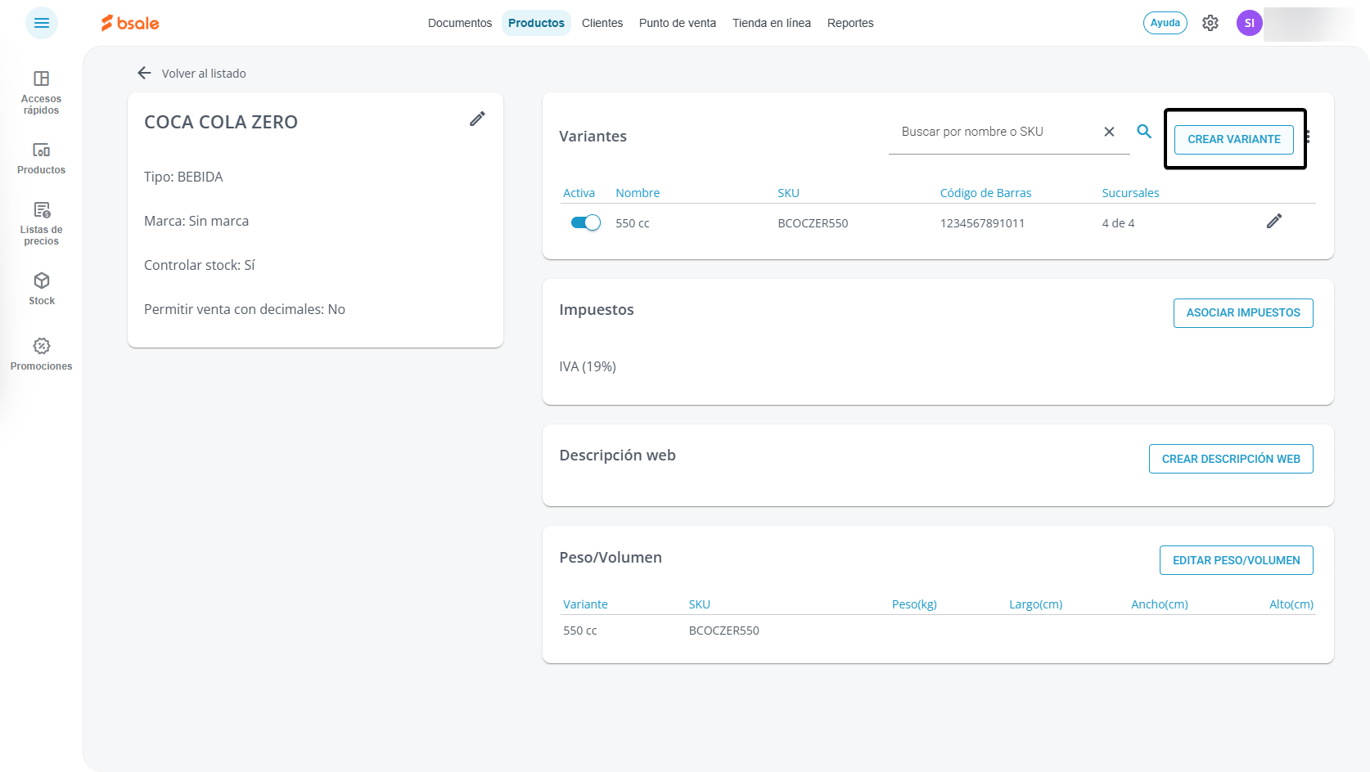Click Controlar stock: Sí text
Viewport: 1370px width, 772px height.
(x=200, y=265)
